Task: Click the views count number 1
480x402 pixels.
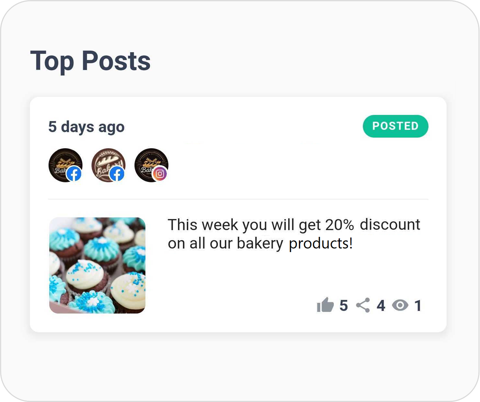Action: click(x=418, y=305)
